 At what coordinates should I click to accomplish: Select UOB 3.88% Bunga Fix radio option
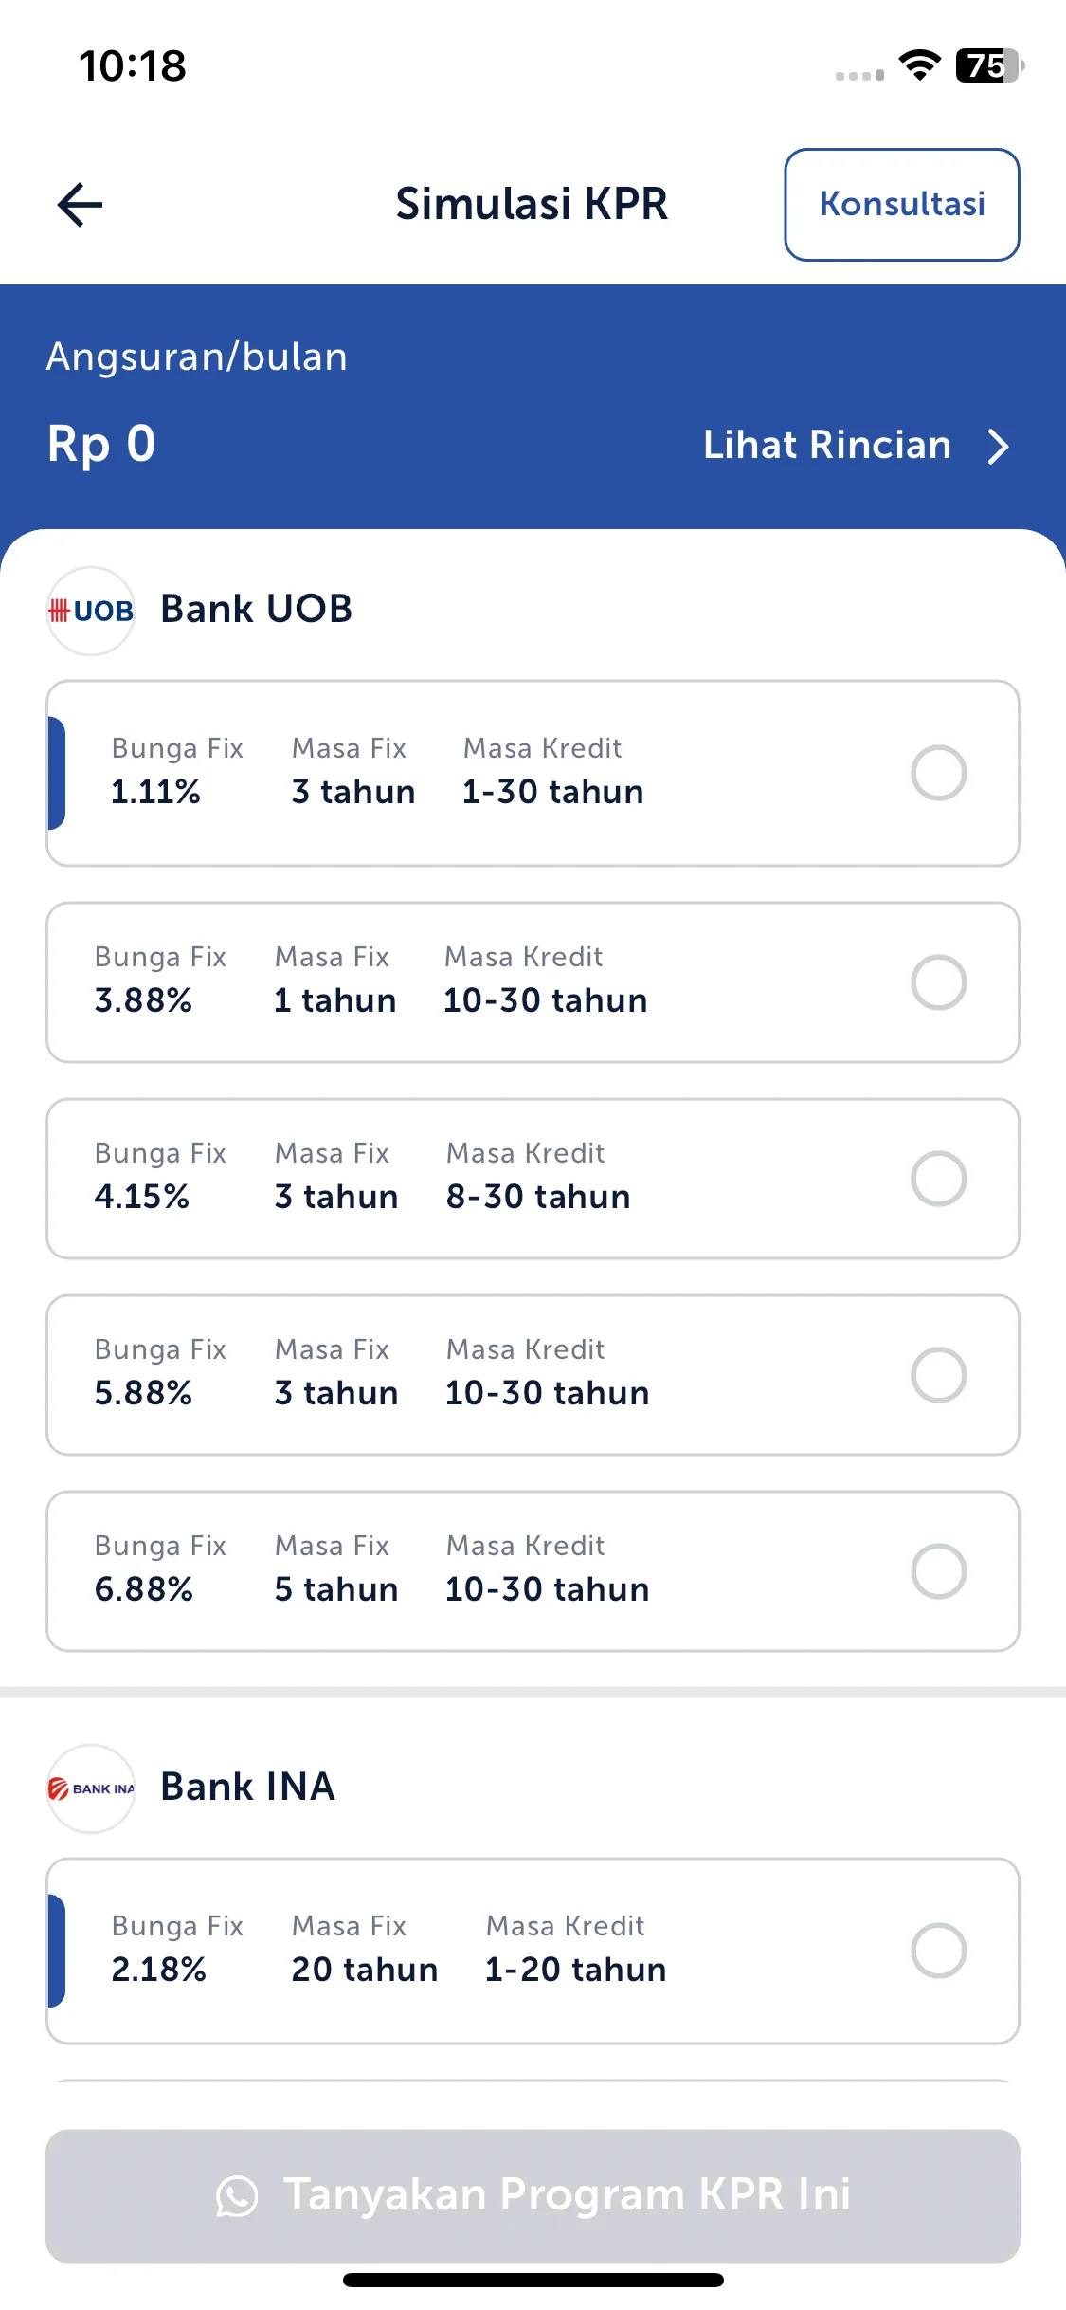[x=938, y=982]
